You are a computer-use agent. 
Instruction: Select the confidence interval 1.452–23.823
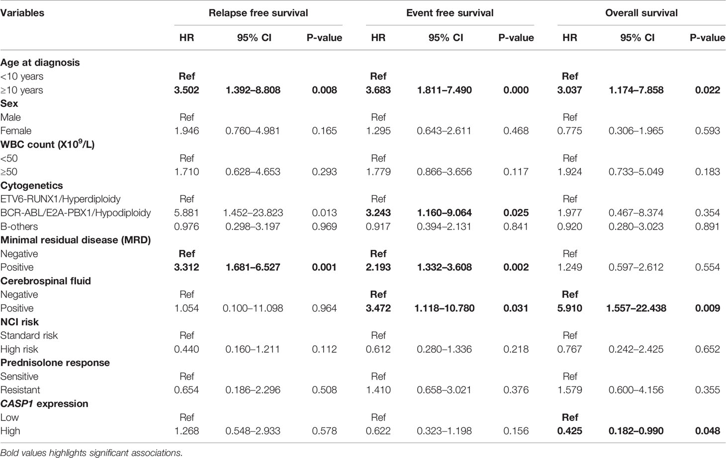pos(254,213)
